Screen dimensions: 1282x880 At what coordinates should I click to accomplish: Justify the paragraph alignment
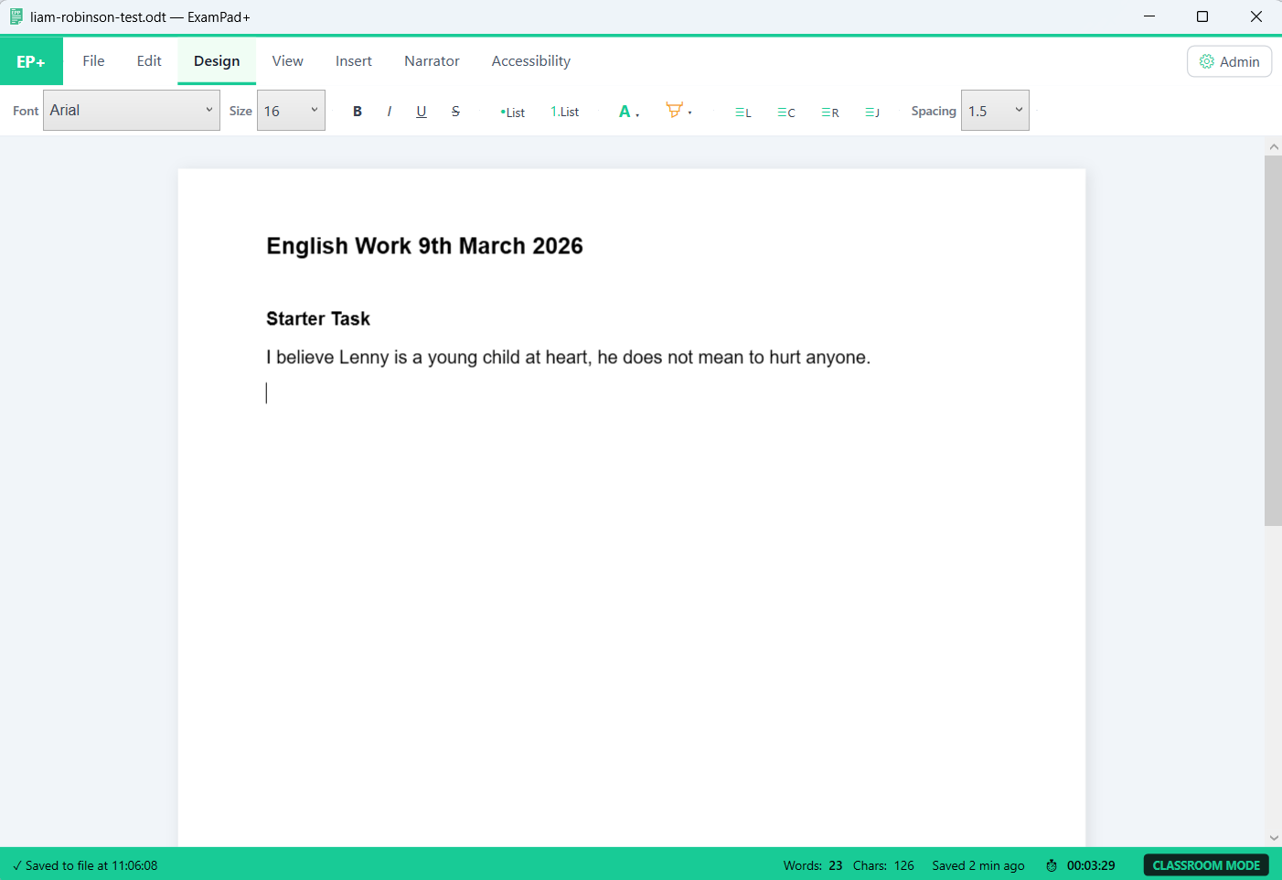tap(871, 111)
